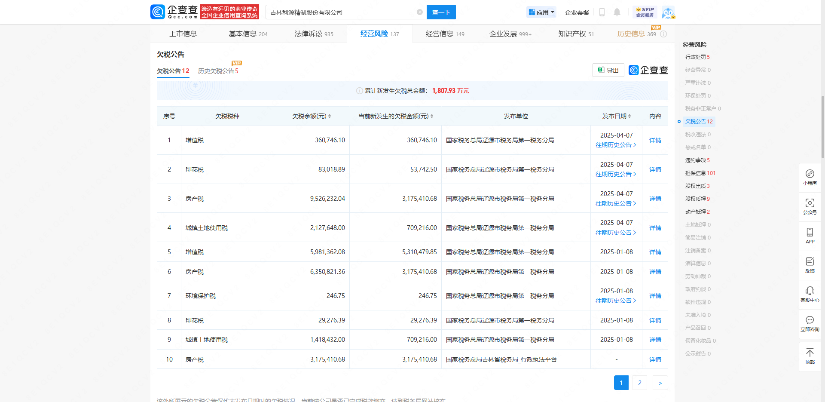Screen dimensions: 825x402
Task: Open the notification bell
Action: coord(617,12)
